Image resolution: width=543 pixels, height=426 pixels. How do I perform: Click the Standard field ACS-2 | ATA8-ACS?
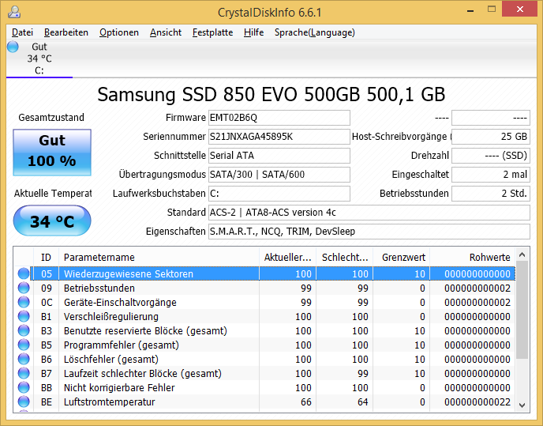(369, 213)
